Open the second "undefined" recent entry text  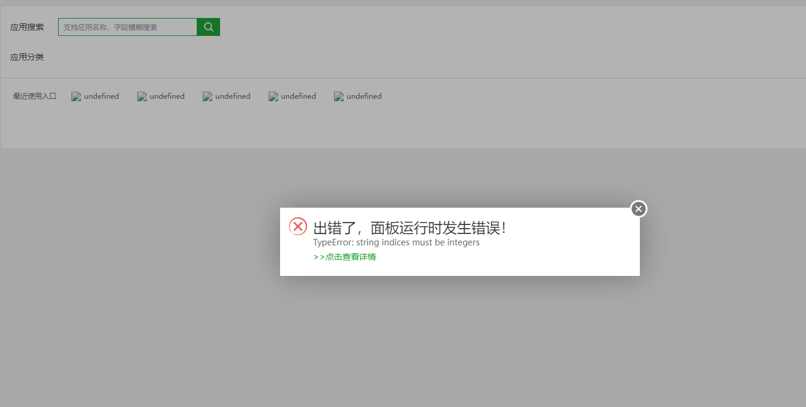tap(167, 96)
